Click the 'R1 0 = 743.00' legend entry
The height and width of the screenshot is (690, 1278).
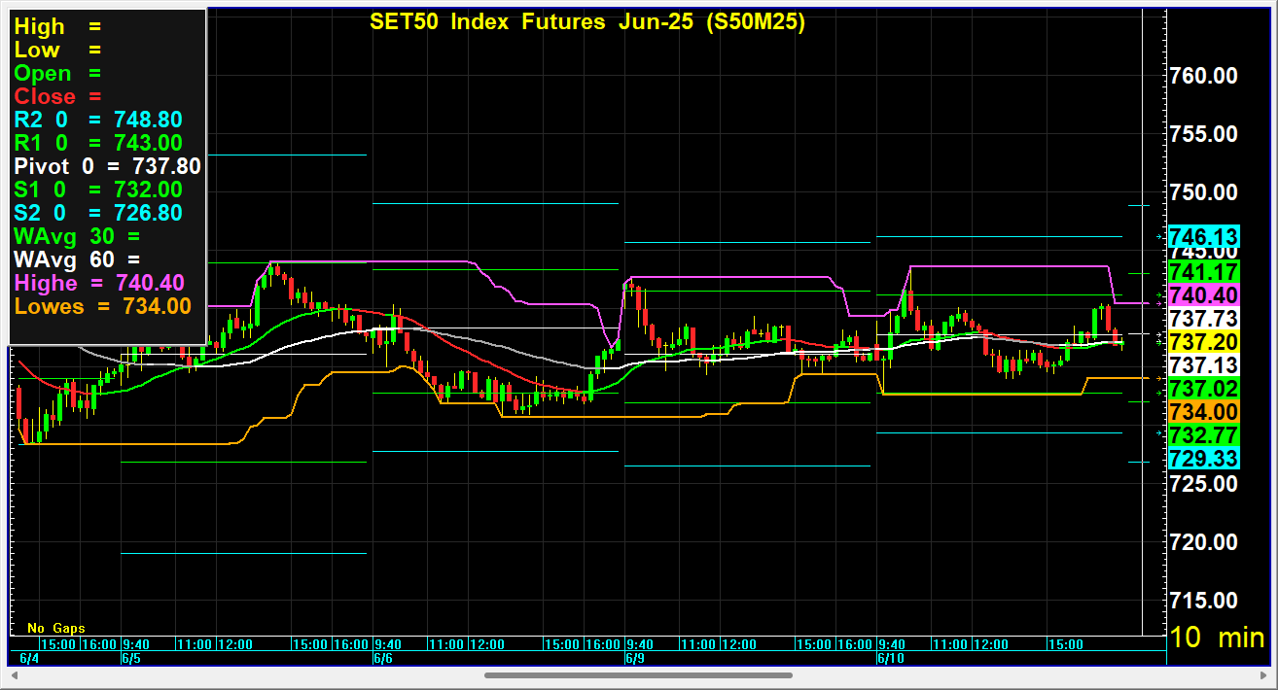click(x=98, y=143)
